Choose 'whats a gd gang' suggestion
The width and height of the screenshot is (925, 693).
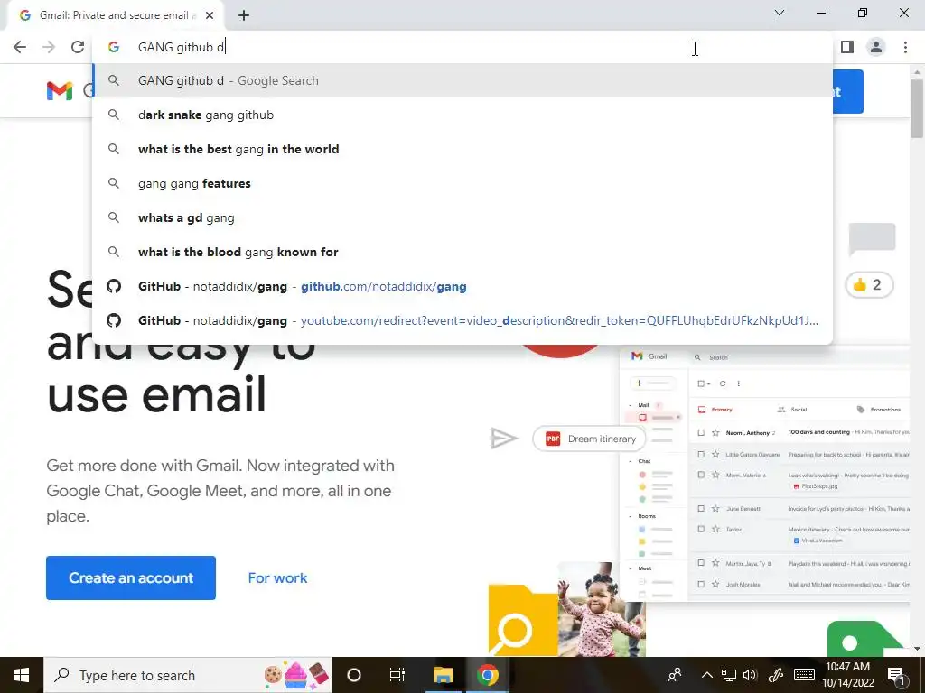462,217
